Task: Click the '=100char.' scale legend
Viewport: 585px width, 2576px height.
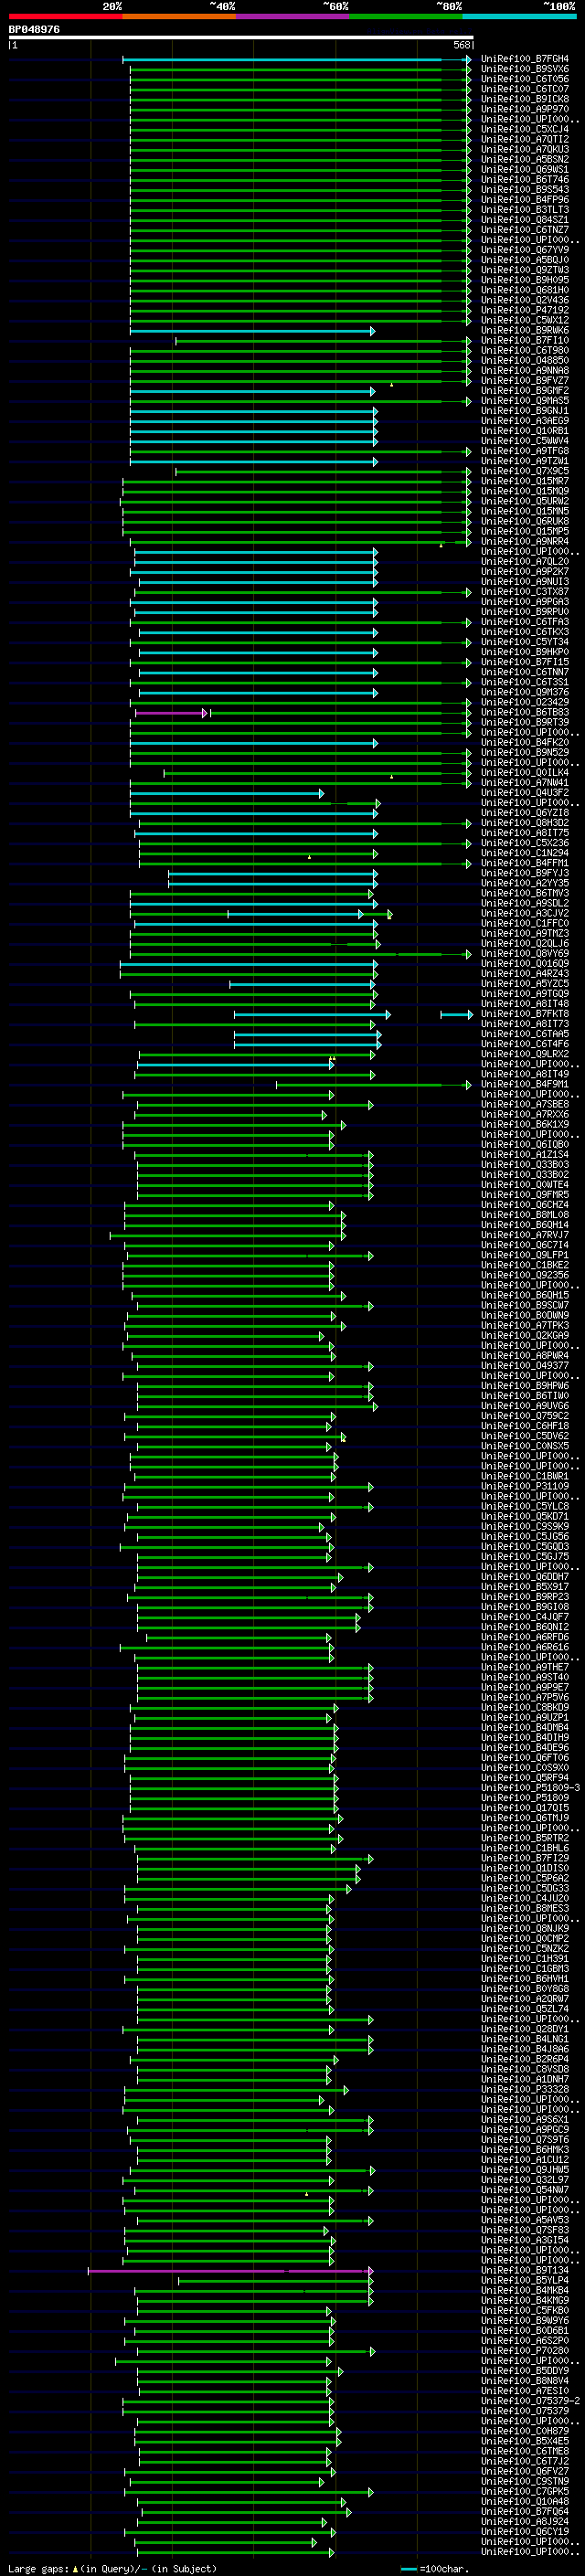Action: point(442,2568)
